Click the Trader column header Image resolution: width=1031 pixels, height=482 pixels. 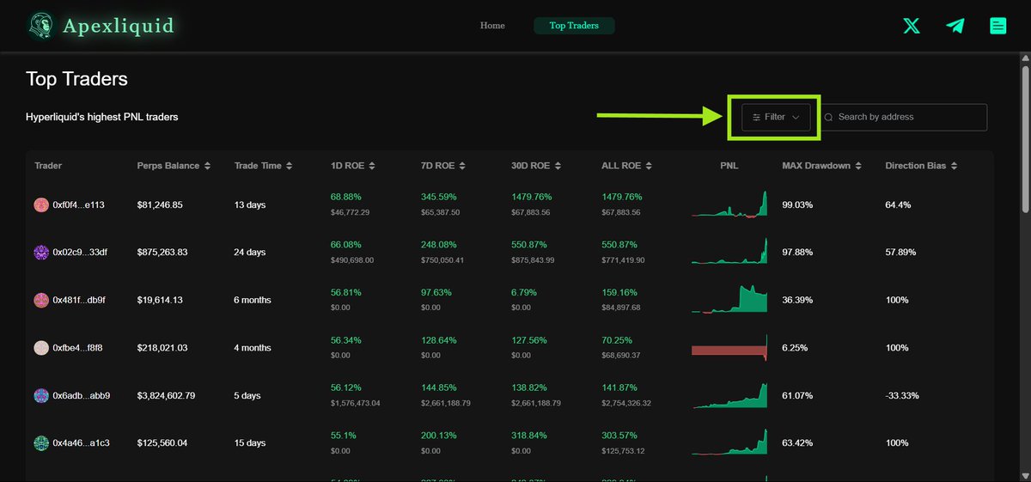tap(48, 166)
